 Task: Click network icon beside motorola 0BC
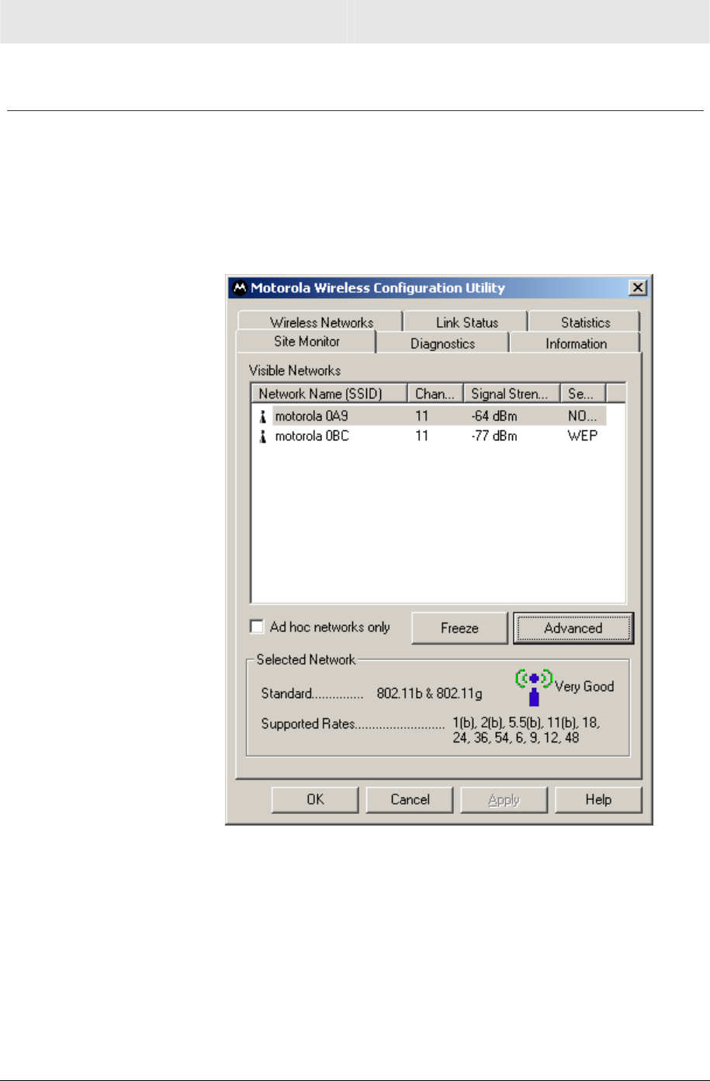click(262, 436)
